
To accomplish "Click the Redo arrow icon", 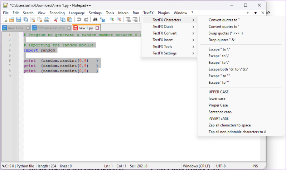I will pyautogui.click(x=86, y=20).
